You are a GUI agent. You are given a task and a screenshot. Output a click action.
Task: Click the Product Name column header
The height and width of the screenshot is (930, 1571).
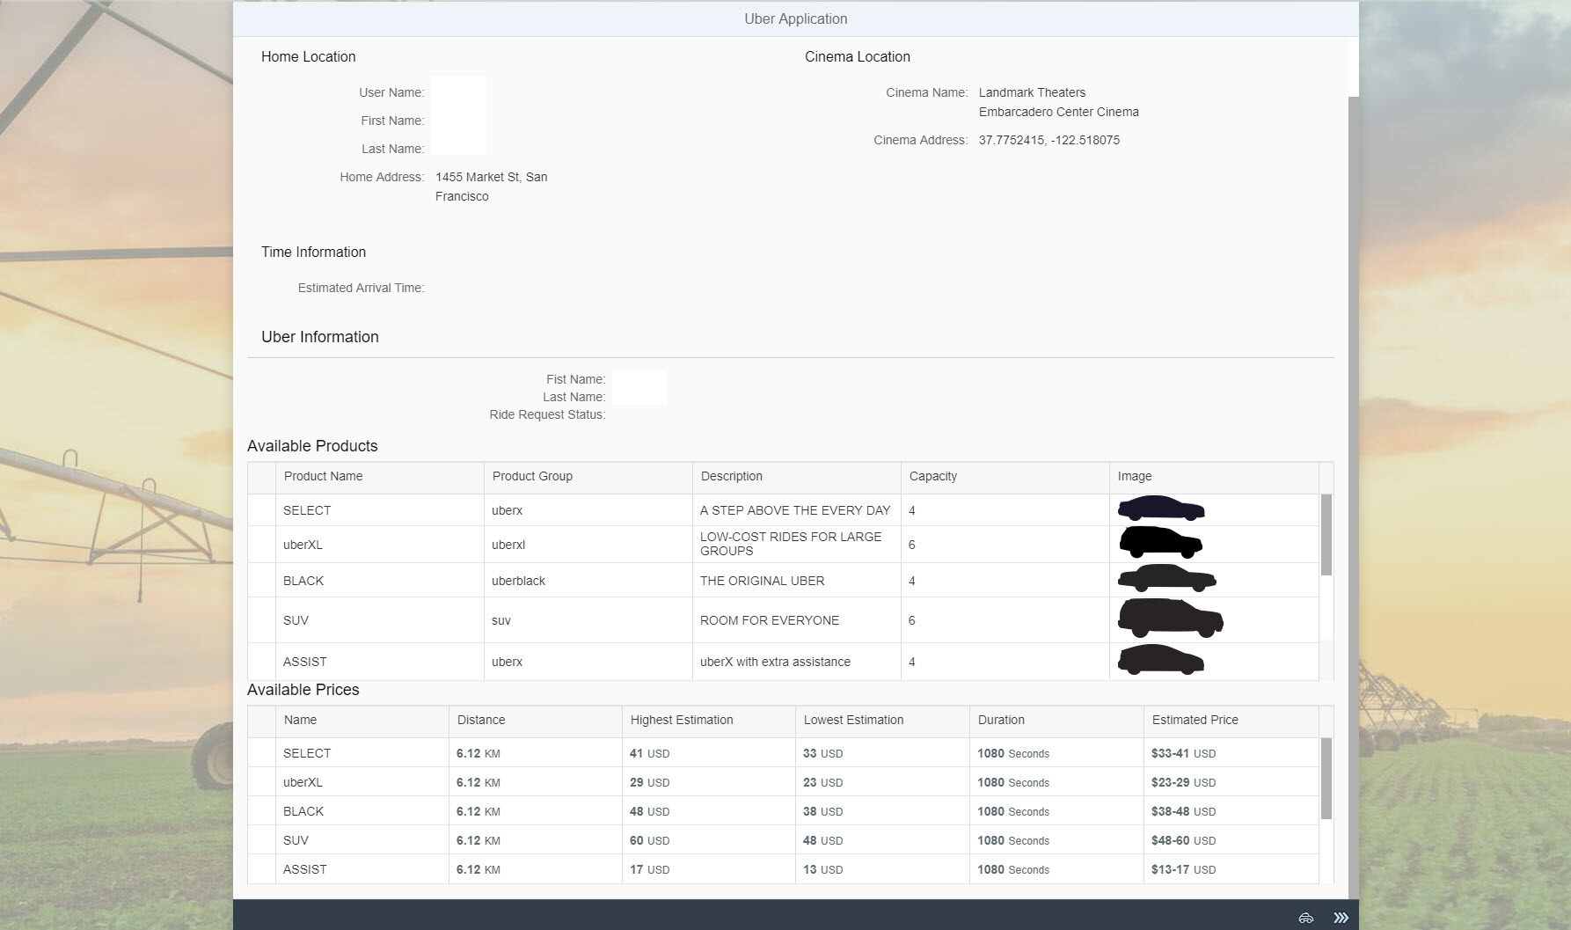point(323,476)
